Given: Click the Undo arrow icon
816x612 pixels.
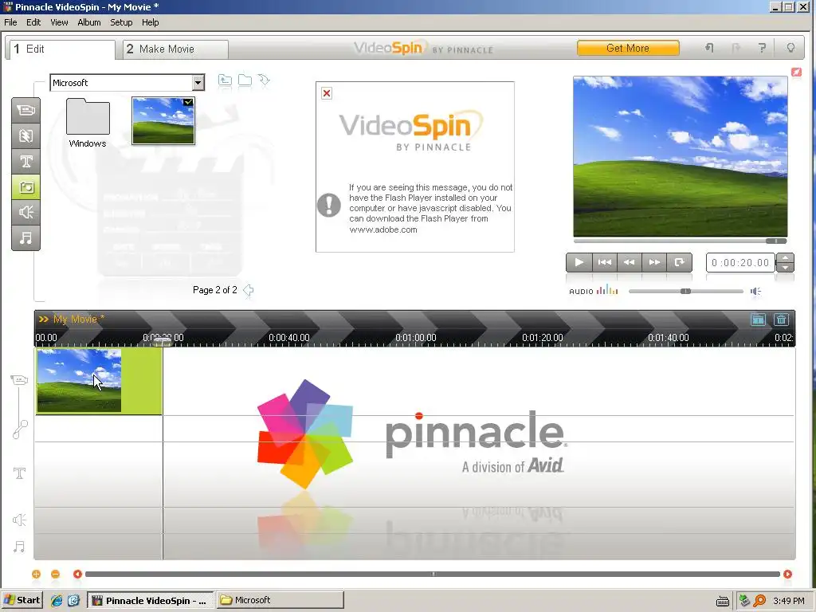Looking at the screenshot, I should [x=708, y=48].
